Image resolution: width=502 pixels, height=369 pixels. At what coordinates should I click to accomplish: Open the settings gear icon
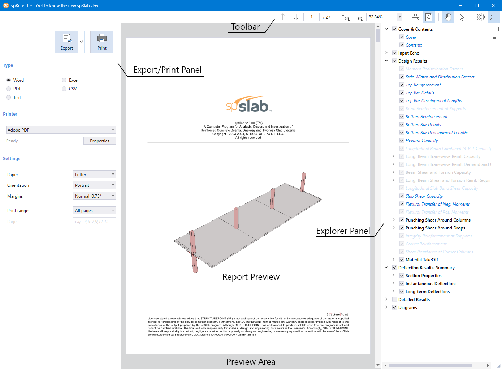click(x=480, y=17)
